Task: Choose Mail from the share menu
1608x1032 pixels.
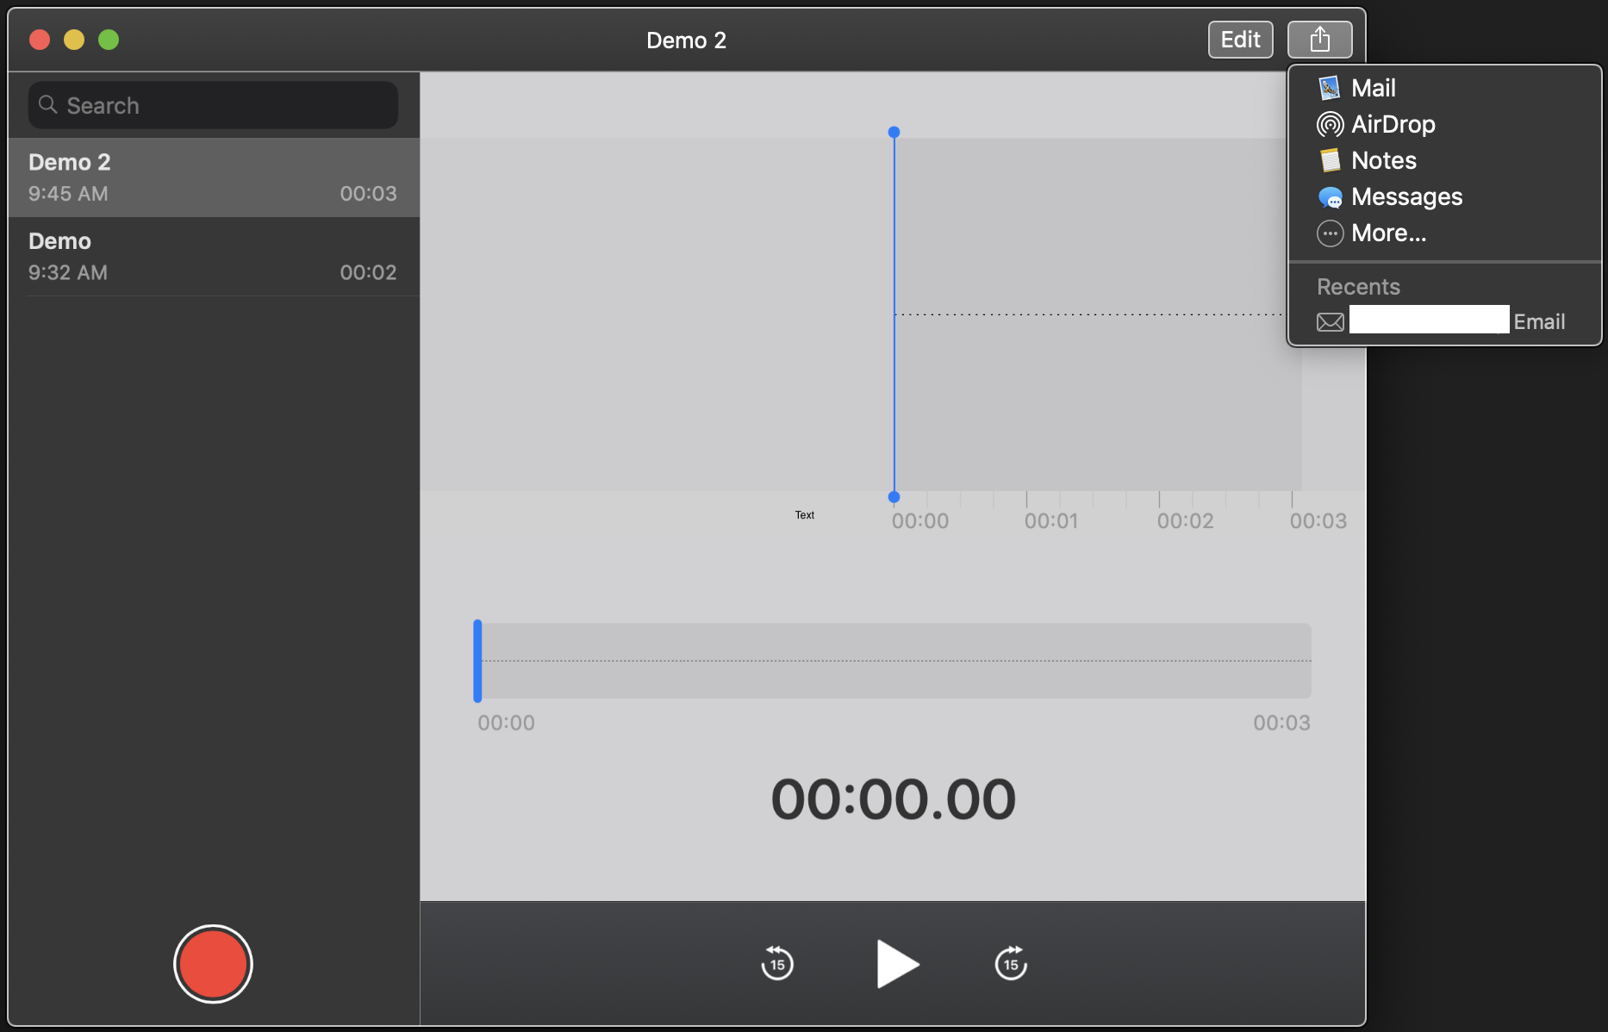Action: (1444, 88)
